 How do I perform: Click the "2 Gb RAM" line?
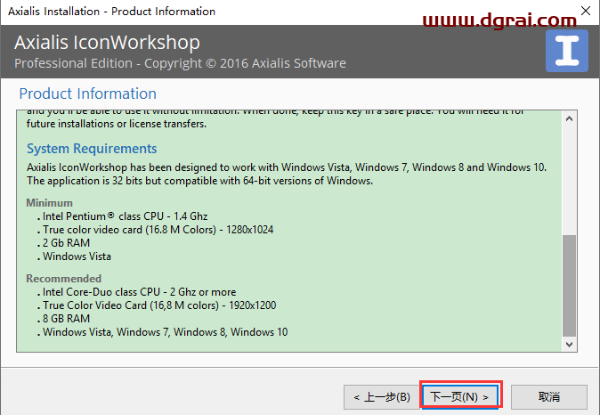click(x=63, y=243)
